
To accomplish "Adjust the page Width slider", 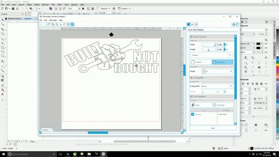I will coord(208,44).
